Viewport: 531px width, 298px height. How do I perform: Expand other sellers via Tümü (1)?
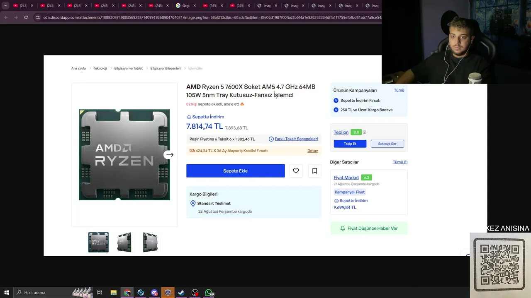[x=400, y=162]
